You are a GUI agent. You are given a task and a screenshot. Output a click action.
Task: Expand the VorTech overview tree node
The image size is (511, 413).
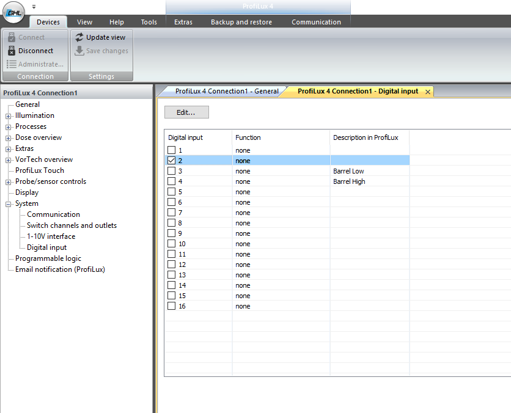tap(8, 160)
